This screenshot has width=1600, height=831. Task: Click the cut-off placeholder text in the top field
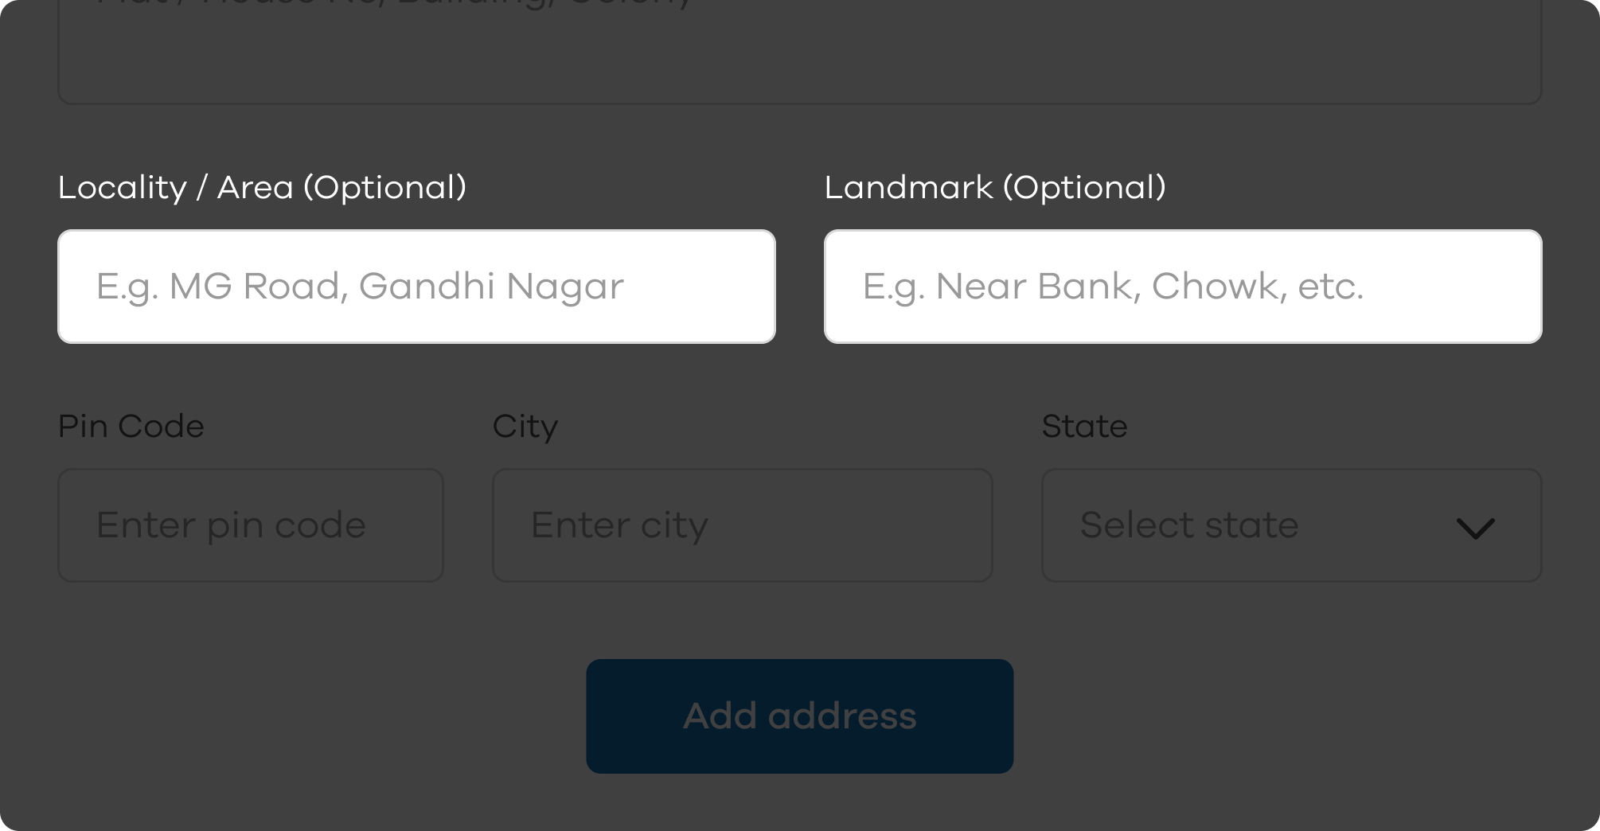pos(394,4)
